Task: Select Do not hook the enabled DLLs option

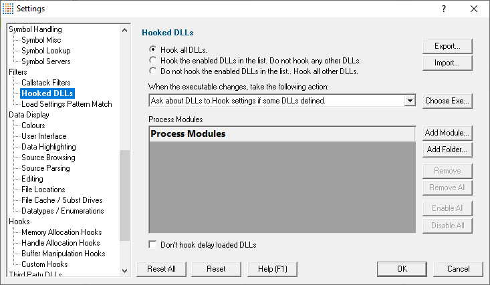Action: (x=153, y=71)
